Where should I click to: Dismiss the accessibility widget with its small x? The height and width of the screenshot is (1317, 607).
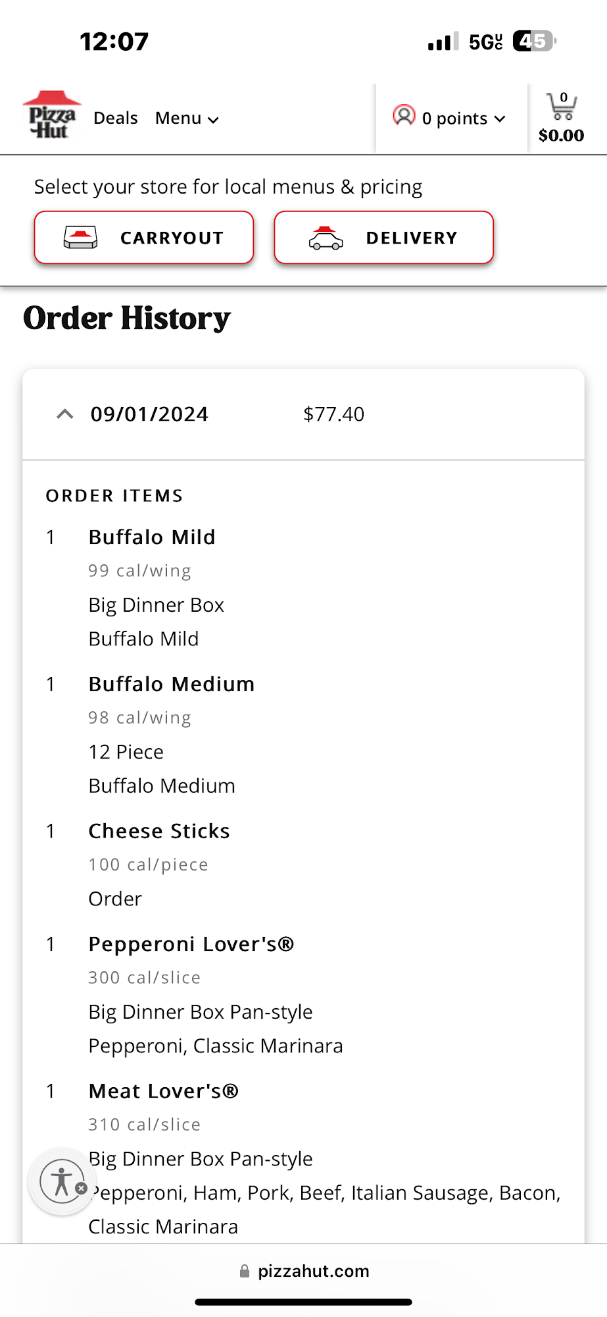pos(82,1189)
